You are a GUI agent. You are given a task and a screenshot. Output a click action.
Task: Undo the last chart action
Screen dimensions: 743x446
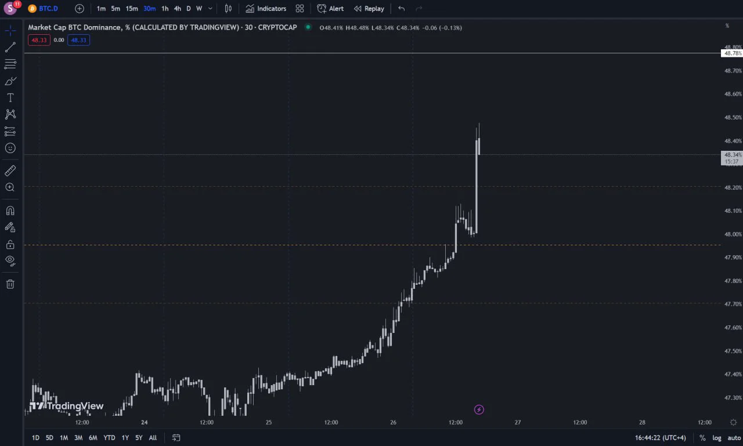pyautogui.click(x=402, y=9)
